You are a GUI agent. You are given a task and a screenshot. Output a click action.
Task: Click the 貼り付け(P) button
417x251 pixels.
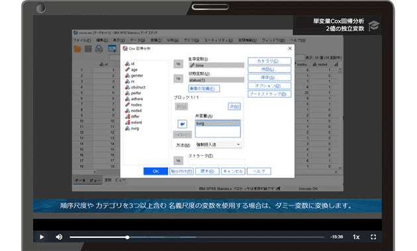click(x=181, y=171)
